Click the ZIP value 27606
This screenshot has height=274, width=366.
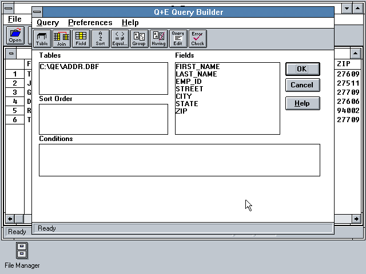pyautogui.click(x=348, y=102)
